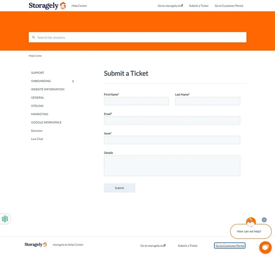Open Live Chat in the sidebar
Viewport: 275px width, 257px height.
click(x=37, y=139)
